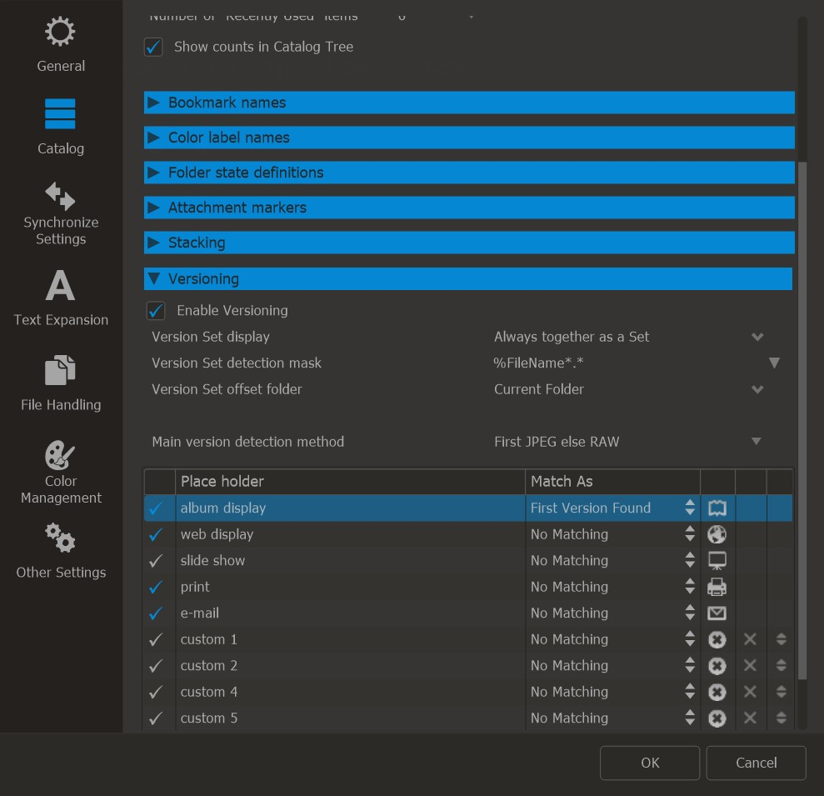The image size is (824, 796).
Task: Select slide show placeholder name
Action: tap(212, 560)
